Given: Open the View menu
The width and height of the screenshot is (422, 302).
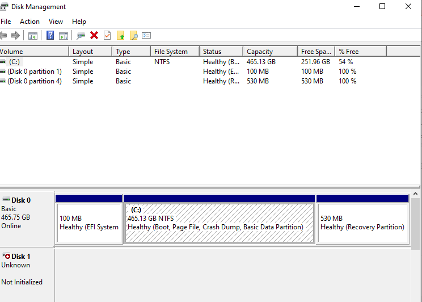Looking at the screenshot, I should click(x=56, y=22).
